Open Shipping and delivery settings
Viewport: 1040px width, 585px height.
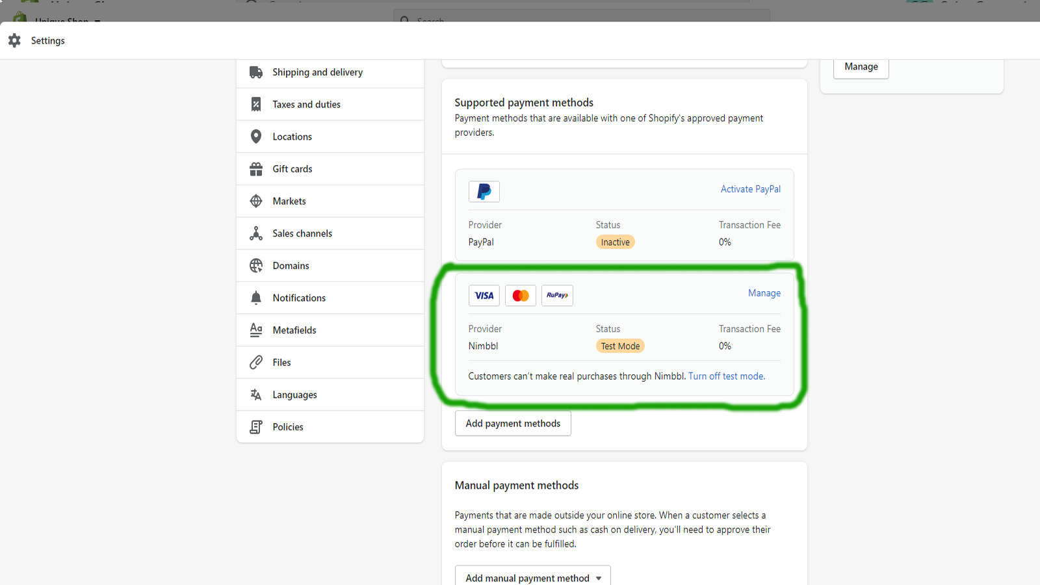[330, 72]
